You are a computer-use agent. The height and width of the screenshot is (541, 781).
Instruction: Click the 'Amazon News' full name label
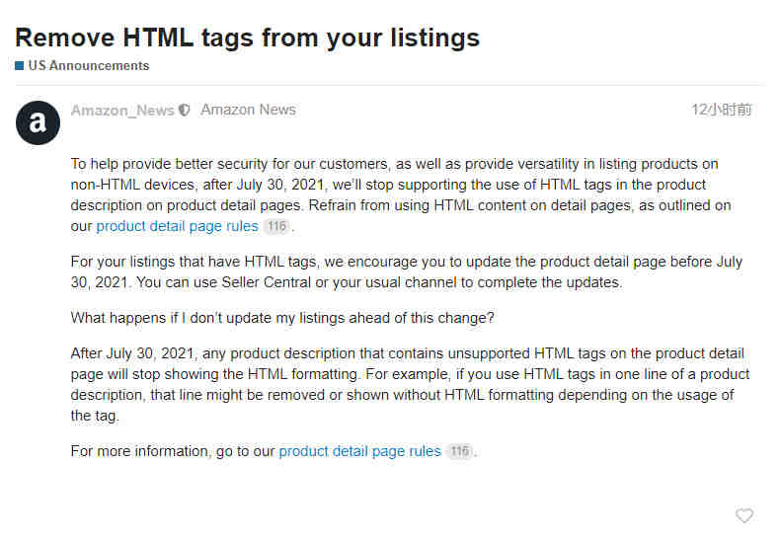[x=248, y=110]
